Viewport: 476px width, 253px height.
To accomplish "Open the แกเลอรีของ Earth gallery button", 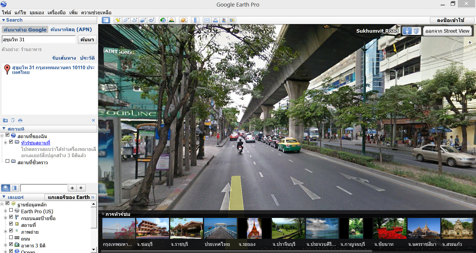I will click(x=71, y=197).
